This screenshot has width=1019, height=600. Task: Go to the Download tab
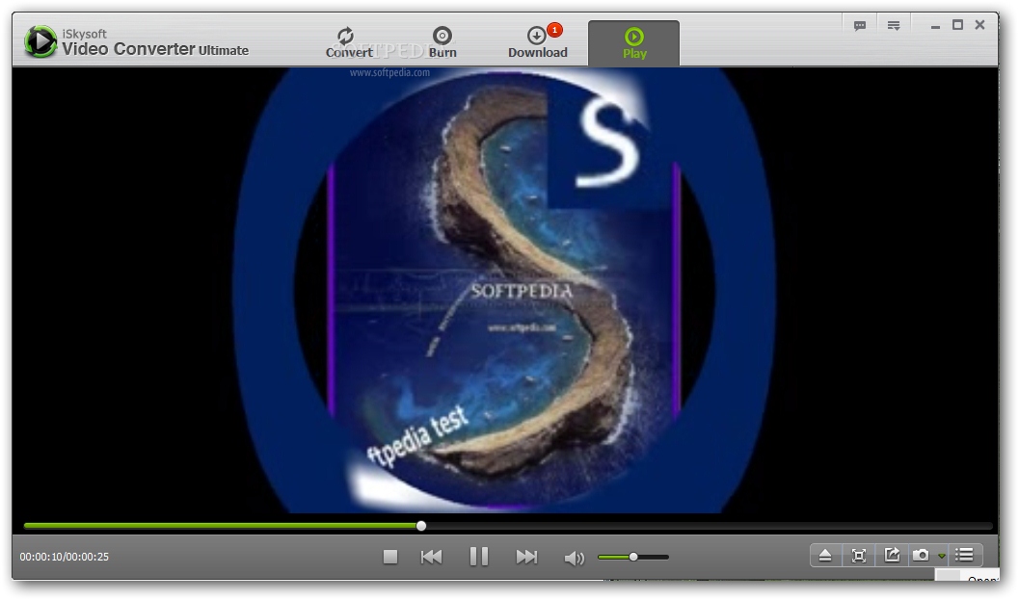click(537, 42)
